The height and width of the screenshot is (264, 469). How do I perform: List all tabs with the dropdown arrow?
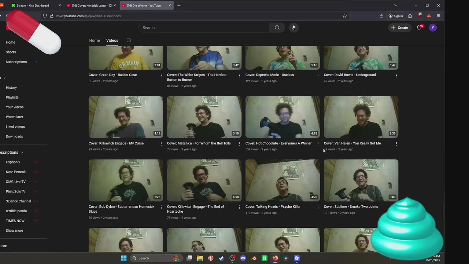(x=395, y=5)
